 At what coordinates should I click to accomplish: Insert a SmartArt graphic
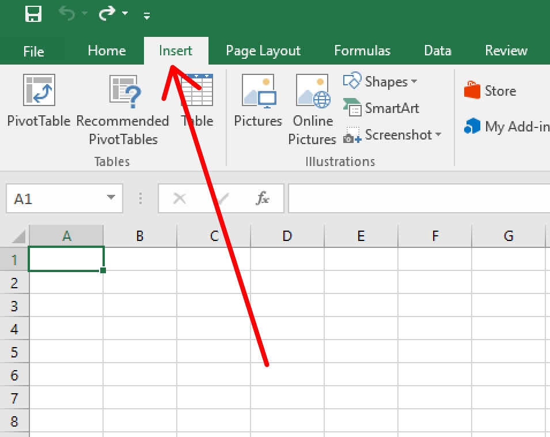point(381,108)
